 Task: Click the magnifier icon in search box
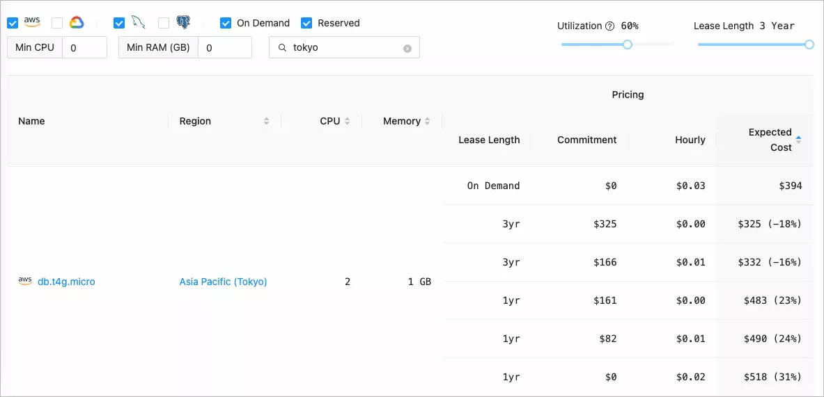pyautogui.click(x=282, y=48)
